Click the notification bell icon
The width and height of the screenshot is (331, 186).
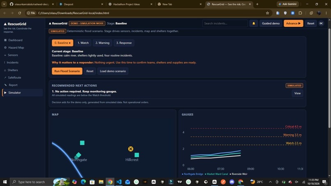[253, 23]
